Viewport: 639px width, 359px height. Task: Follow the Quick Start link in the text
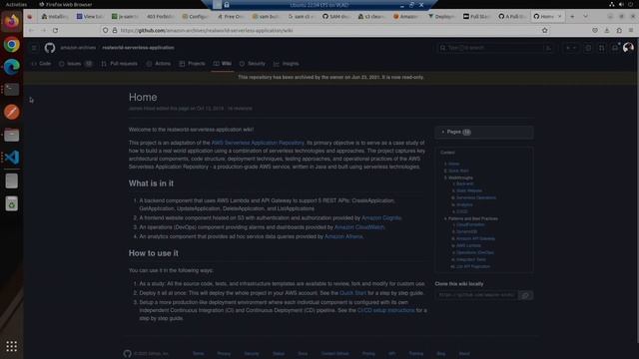(352, 293)
